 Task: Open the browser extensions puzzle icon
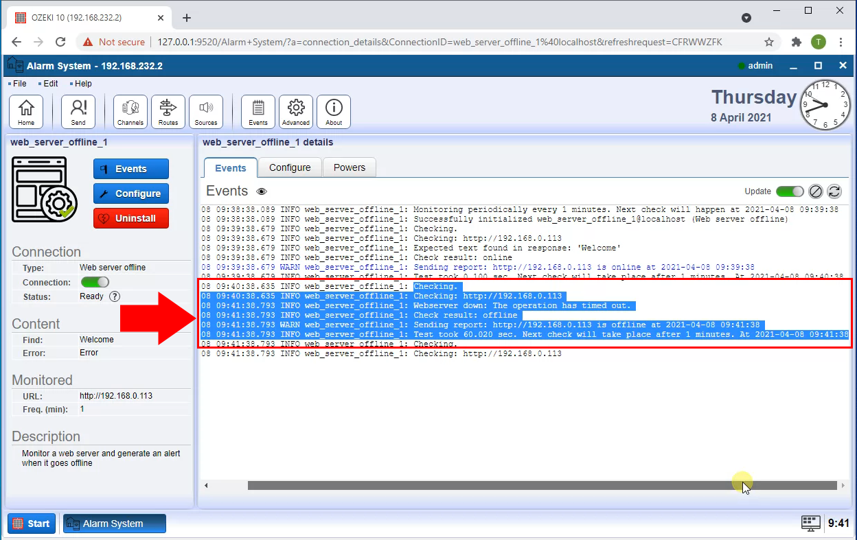point(797,42)
